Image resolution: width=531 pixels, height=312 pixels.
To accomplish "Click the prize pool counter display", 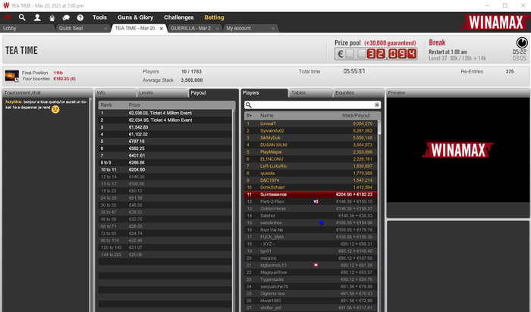I will point(376,54).
